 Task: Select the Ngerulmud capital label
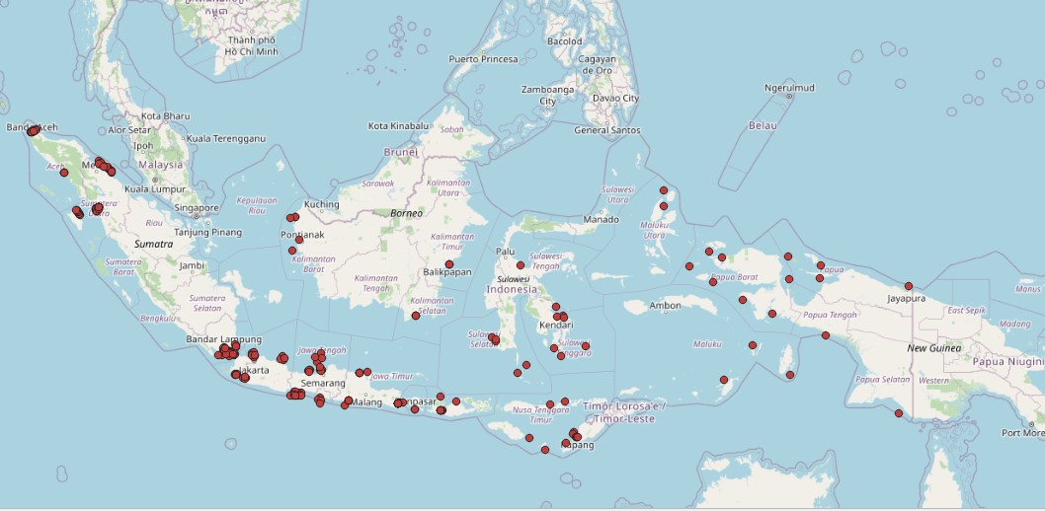(789, 88)
